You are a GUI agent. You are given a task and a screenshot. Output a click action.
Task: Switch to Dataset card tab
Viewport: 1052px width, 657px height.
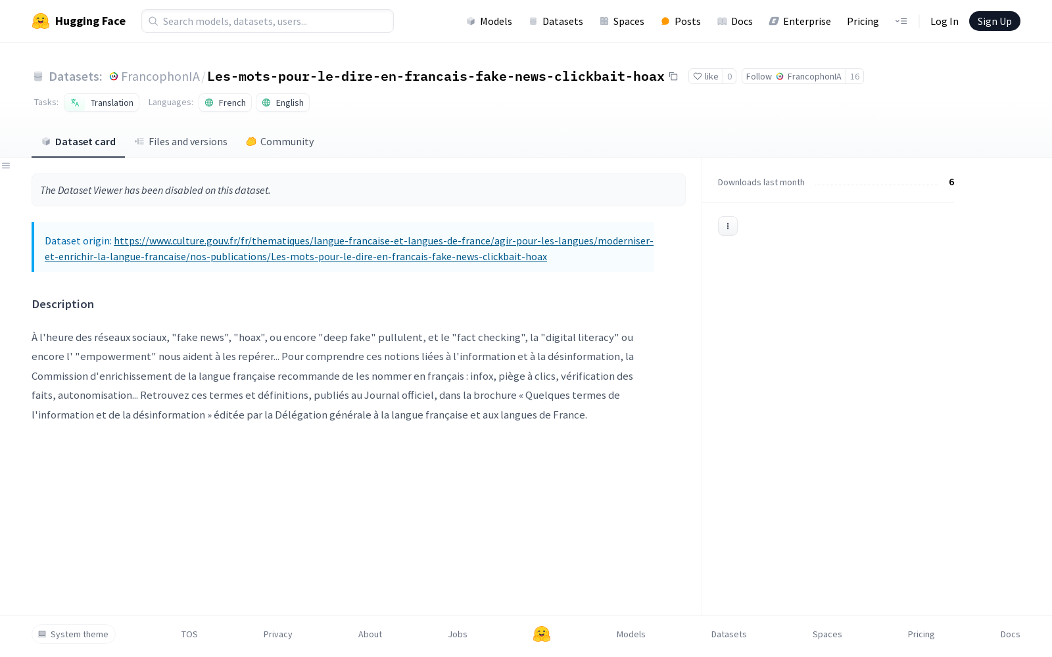[x=78, y=141]
